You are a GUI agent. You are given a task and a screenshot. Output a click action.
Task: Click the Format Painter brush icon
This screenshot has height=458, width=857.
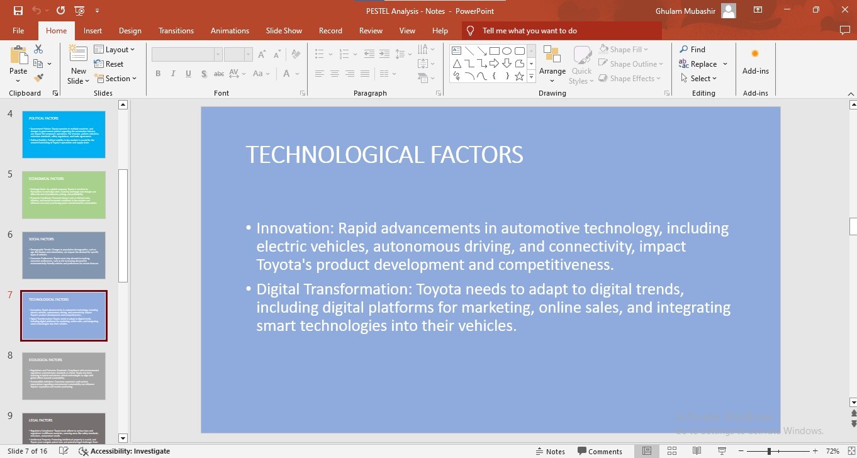tap(38, 78)
